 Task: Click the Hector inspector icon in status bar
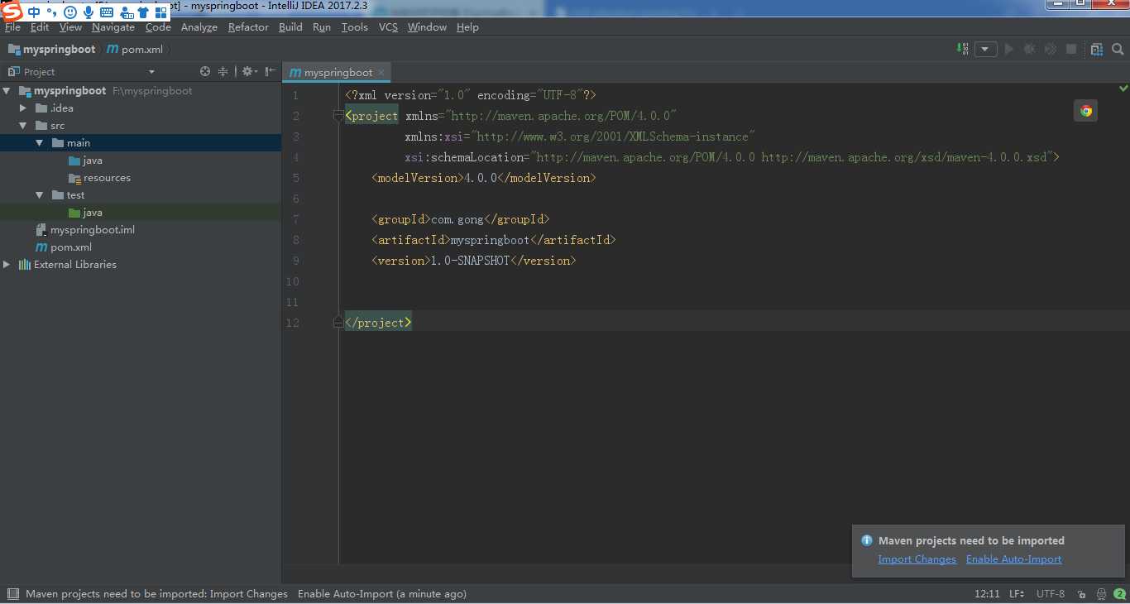pyautogui.click(x=1101, y=594)
